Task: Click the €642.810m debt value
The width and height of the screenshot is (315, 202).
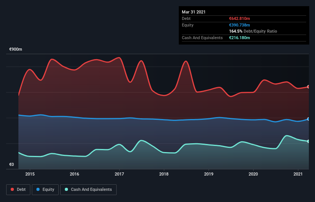Action: (x=239, y=18)
